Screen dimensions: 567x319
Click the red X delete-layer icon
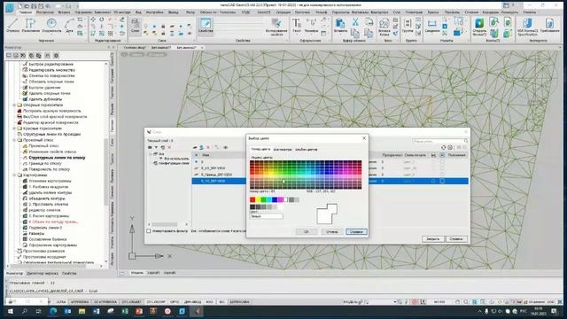coord(208,148)
